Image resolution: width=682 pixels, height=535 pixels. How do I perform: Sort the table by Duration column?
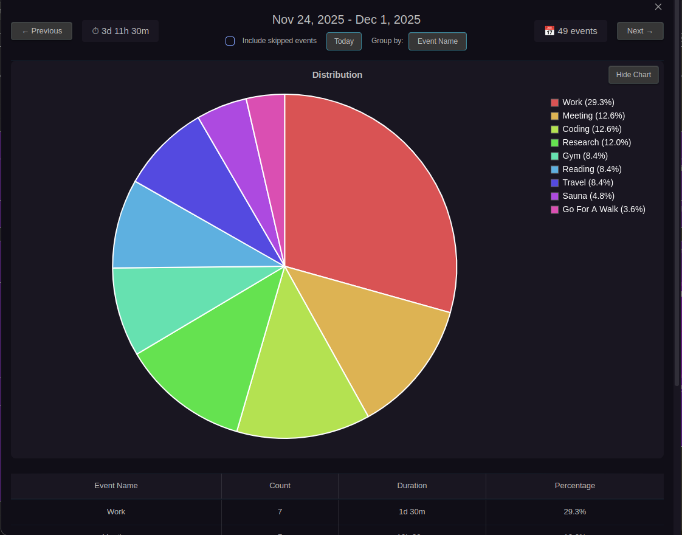tap(412, 486)
